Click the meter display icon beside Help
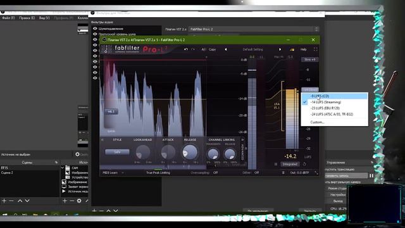Viewport: 405px width, 228px height. (x=292, y=49)
